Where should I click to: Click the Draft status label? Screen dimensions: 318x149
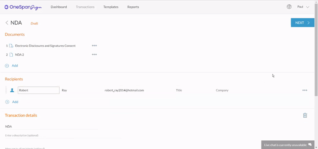pos(34,23)
